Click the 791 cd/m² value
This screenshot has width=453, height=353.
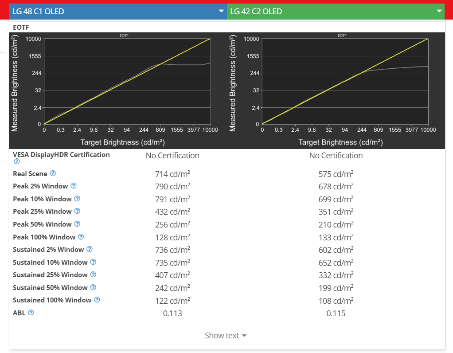[x=172, y=199]
